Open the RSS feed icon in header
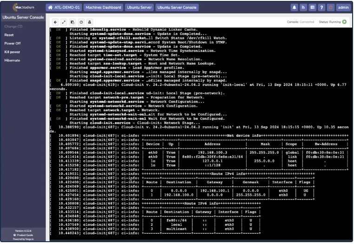This screenshot has width=354, height=244. 303,7
